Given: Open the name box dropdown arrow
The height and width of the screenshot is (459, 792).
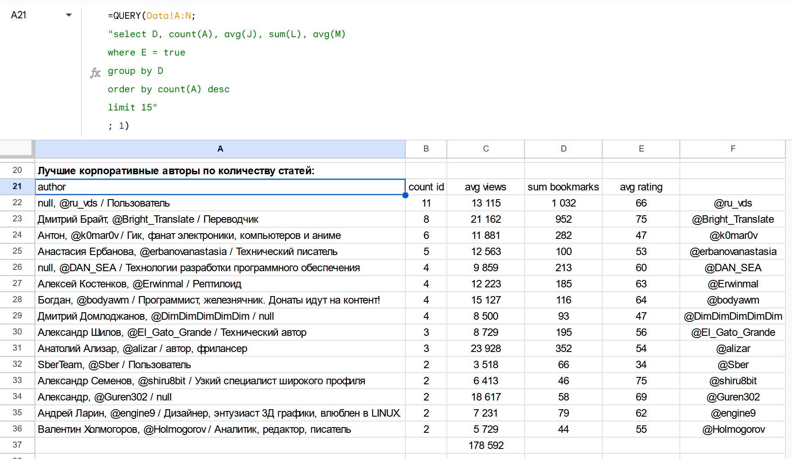Looking at the screenshot, I should (69, 15).
